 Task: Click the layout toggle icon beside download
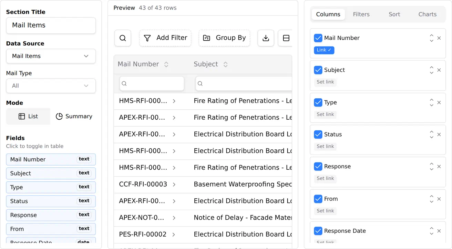click(286, 38)
